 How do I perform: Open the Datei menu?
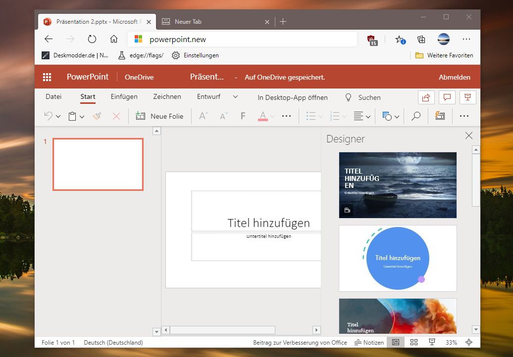pyautogui.click(x=53, y=97)
